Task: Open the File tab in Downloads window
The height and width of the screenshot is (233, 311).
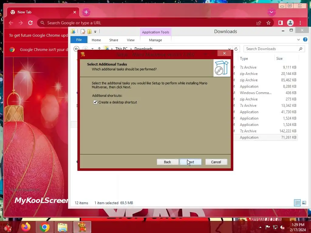Action: tap(79, 40)
